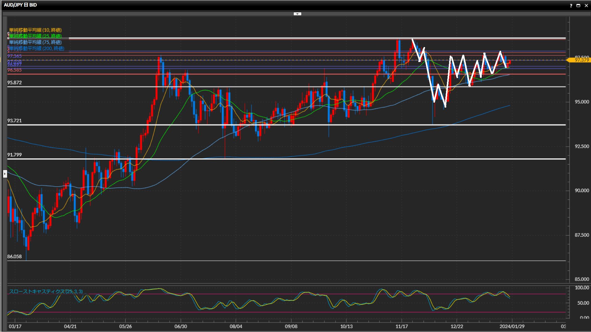Select the green 25-period moving average label
Screen dimensions: 591x332
click(x=35, y=36)
